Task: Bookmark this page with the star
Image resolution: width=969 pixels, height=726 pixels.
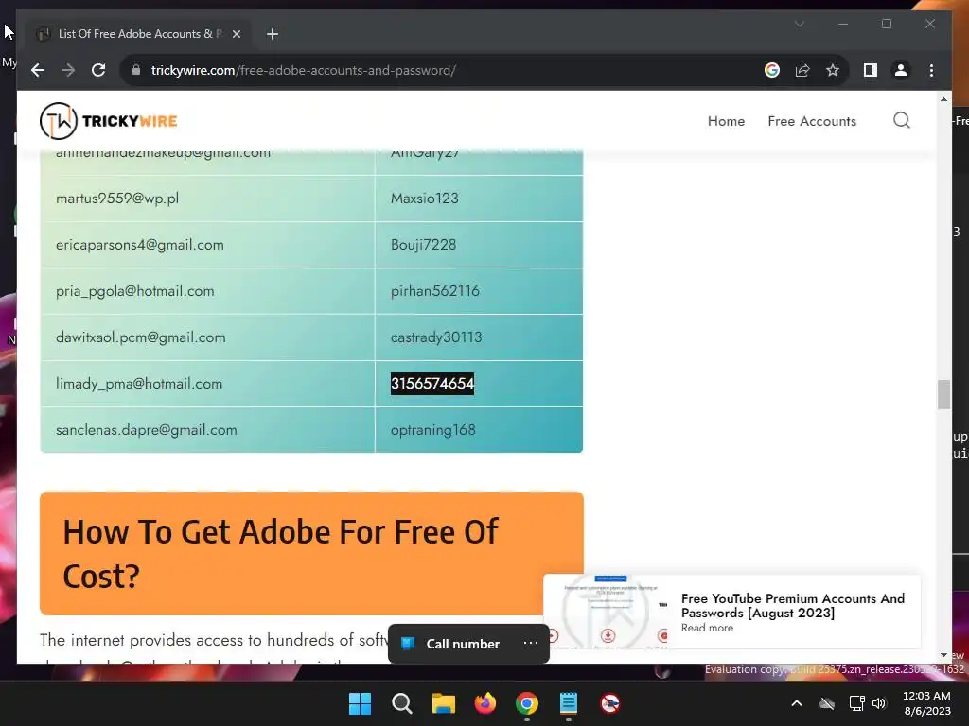Action: [x=833, y=70]
